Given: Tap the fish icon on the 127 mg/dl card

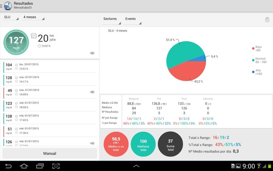Looking at the screenshot, I should pyautogui.click(x=92, y=53).
